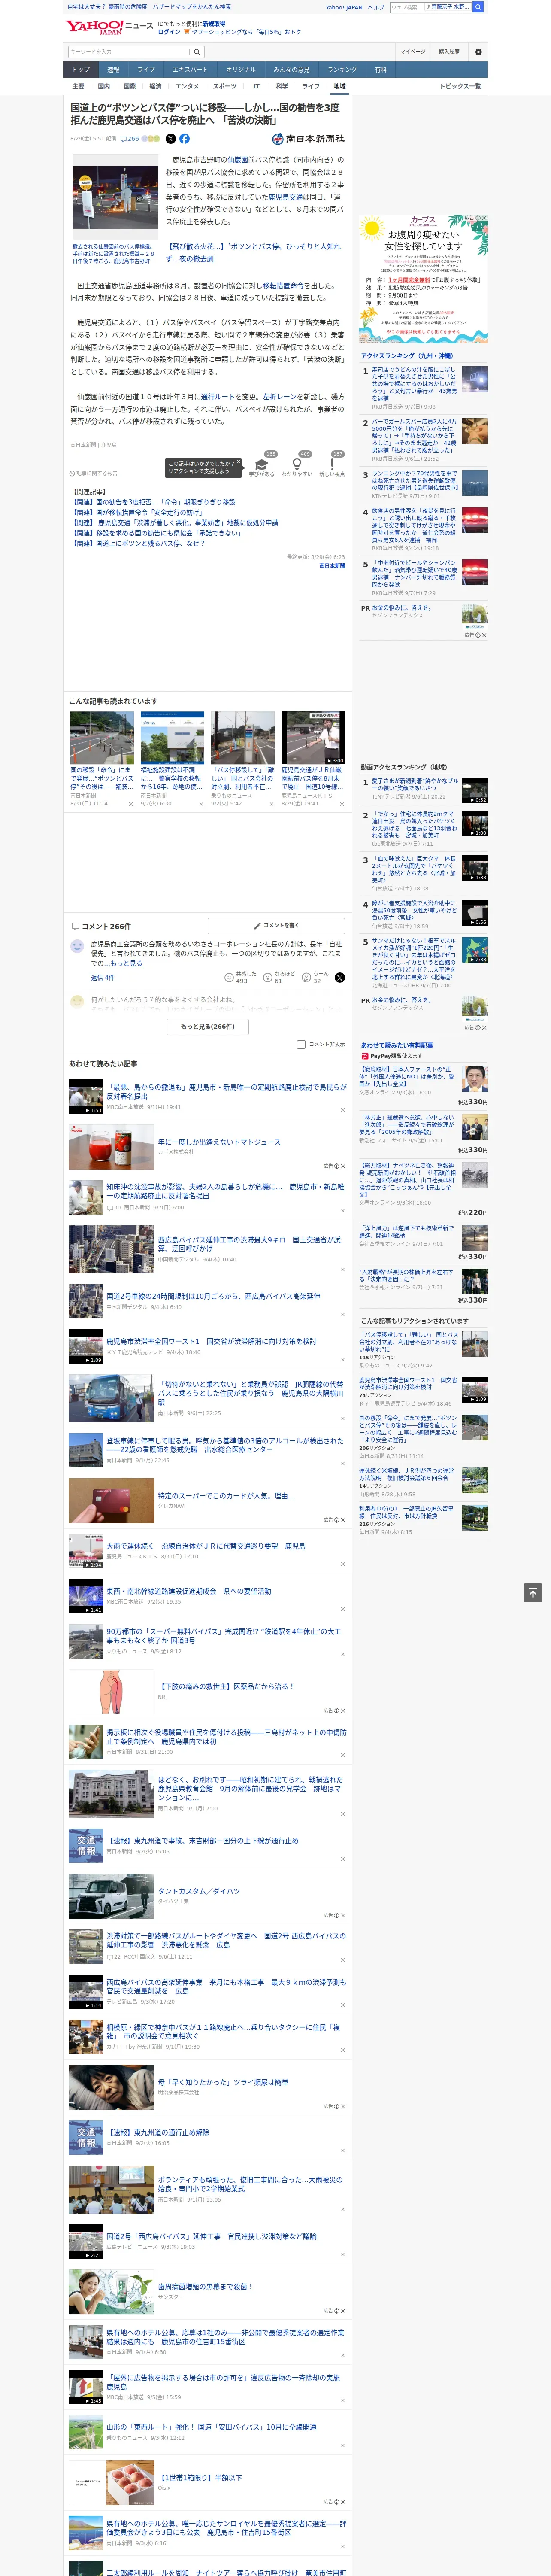Image resolution: width=551 pixels, height=2576 pixels.
Task: Select the ランキング tab
Action: (x=342, y=70)
